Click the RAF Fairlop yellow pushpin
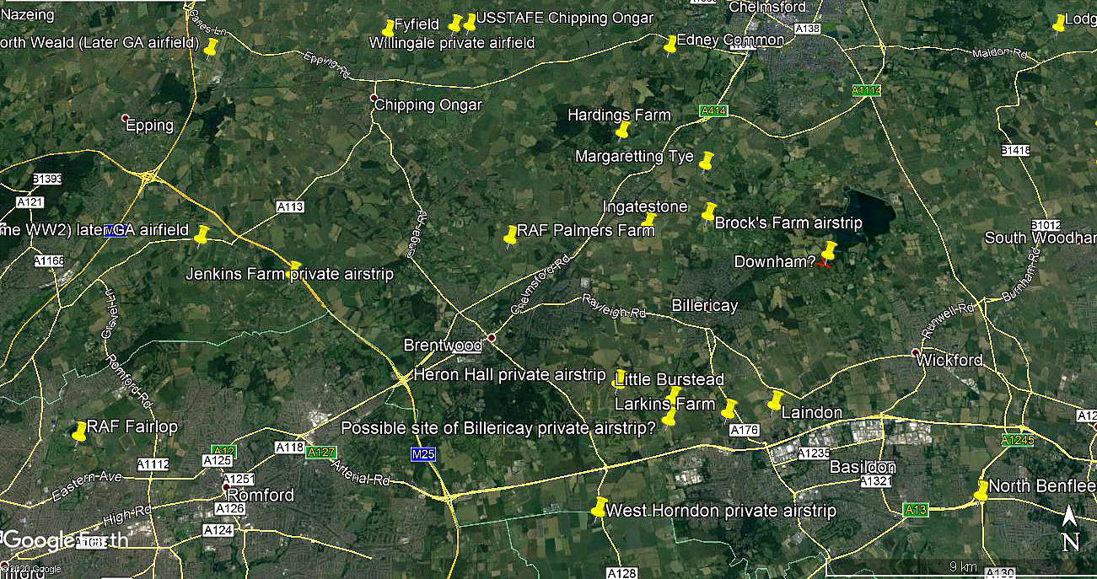This screenshot has height=579, width=1097. 79,432
